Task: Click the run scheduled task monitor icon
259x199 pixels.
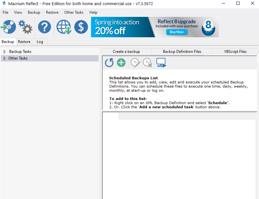Action: click(161, 63)
